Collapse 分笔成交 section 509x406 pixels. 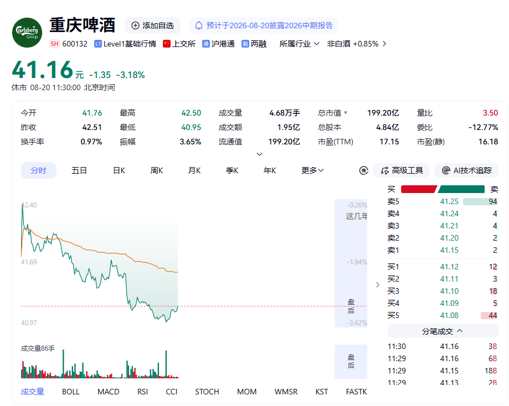[x=443, y=331]
